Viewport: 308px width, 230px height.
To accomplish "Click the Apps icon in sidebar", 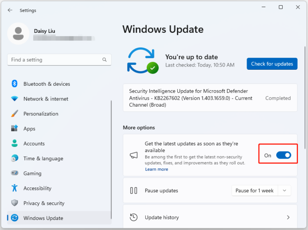I will (14, 128).
